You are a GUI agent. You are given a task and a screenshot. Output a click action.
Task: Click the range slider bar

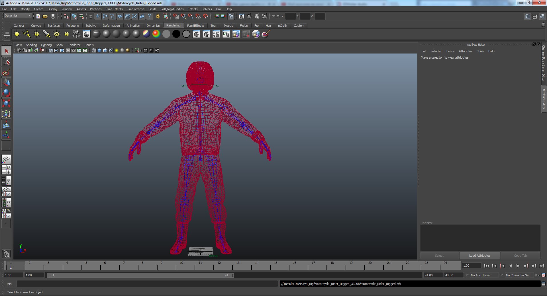point(140,275)
